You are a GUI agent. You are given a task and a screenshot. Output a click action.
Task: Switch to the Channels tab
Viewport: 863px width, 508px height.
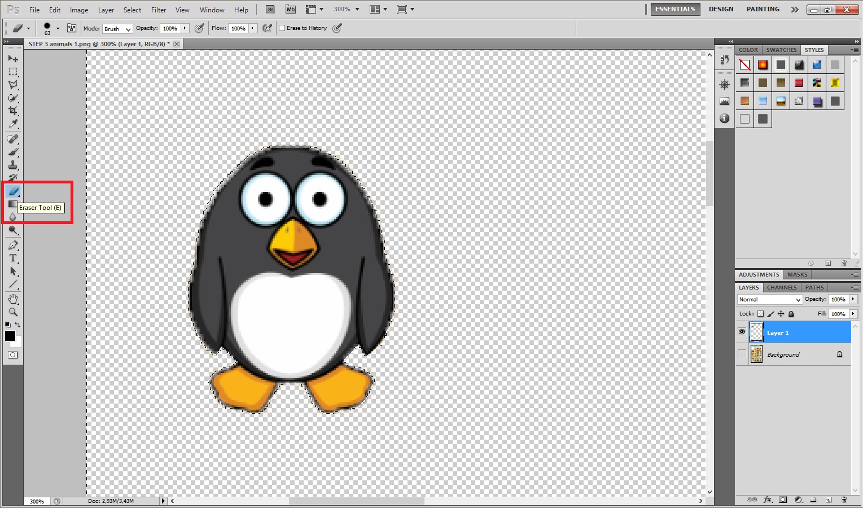[x=782, y=287]
